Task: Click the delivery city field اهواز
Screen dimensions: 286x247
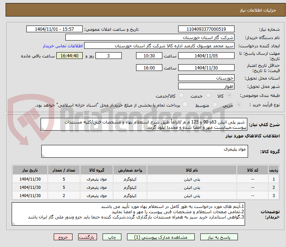Action: pos(206,86)
